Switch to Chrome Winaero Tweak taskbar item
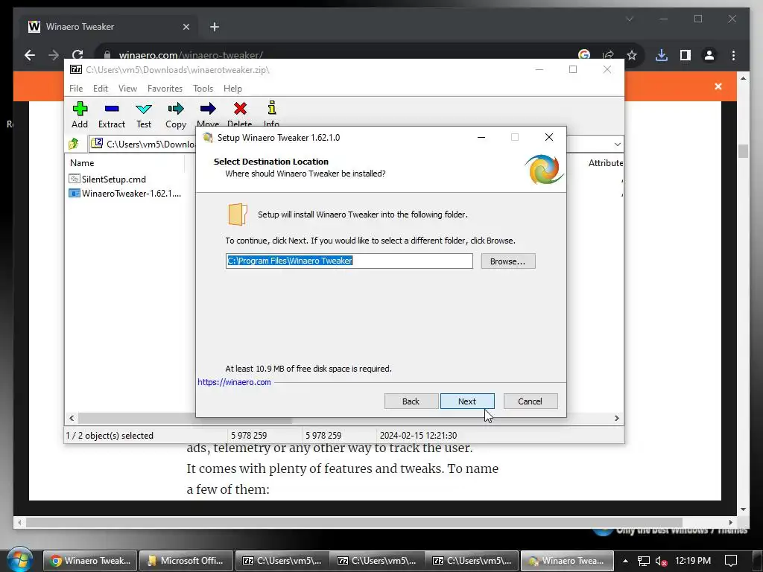 coord(90,560)
